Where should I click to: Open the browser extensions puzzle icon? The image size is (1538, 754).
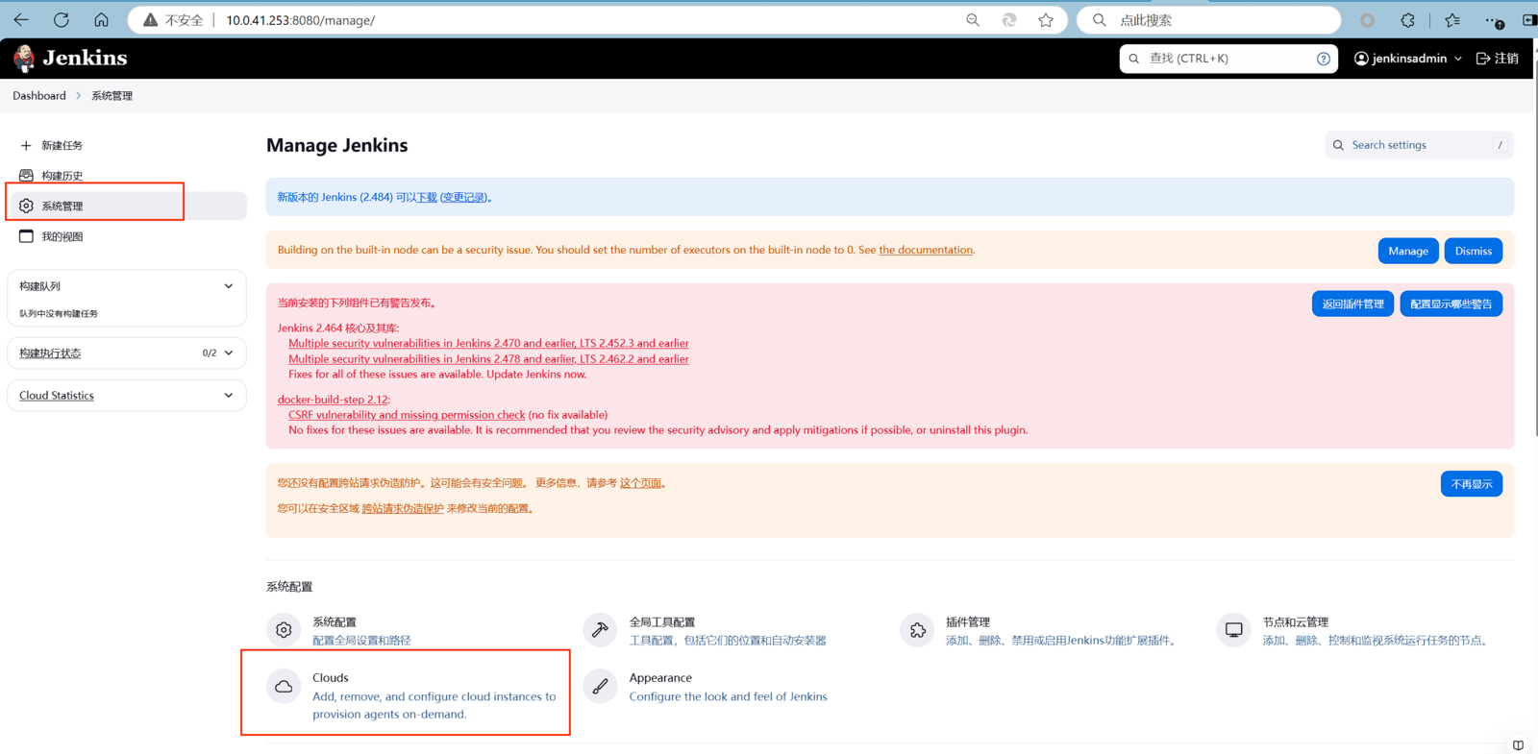(x=1407, y=20)
